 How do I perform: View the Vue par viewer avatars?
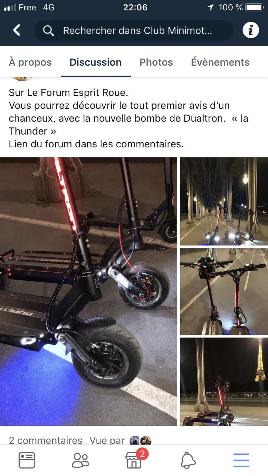(x=140, y=440)
